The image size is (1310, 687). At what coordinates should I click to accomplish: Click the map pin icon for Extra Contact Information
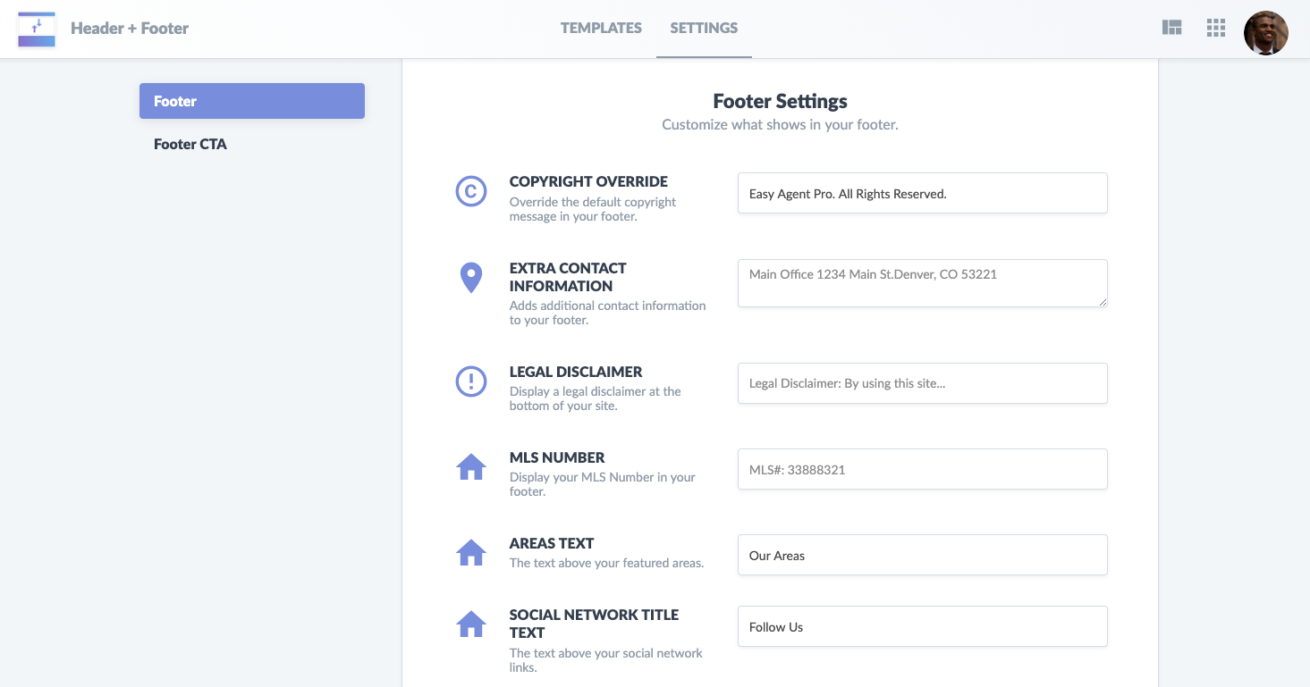pos(471,278)
